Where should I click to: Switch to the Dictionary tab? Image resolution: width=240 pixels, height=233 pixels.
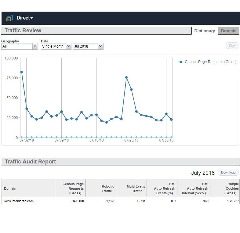point(204,31)
